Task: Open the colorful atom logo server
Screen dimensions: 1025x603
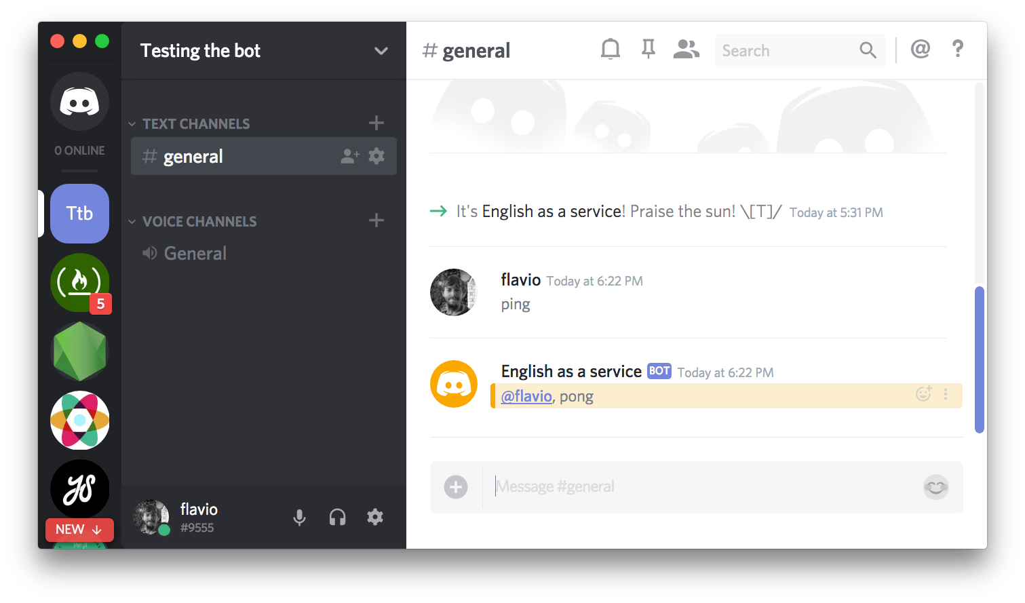Action: 79,421
